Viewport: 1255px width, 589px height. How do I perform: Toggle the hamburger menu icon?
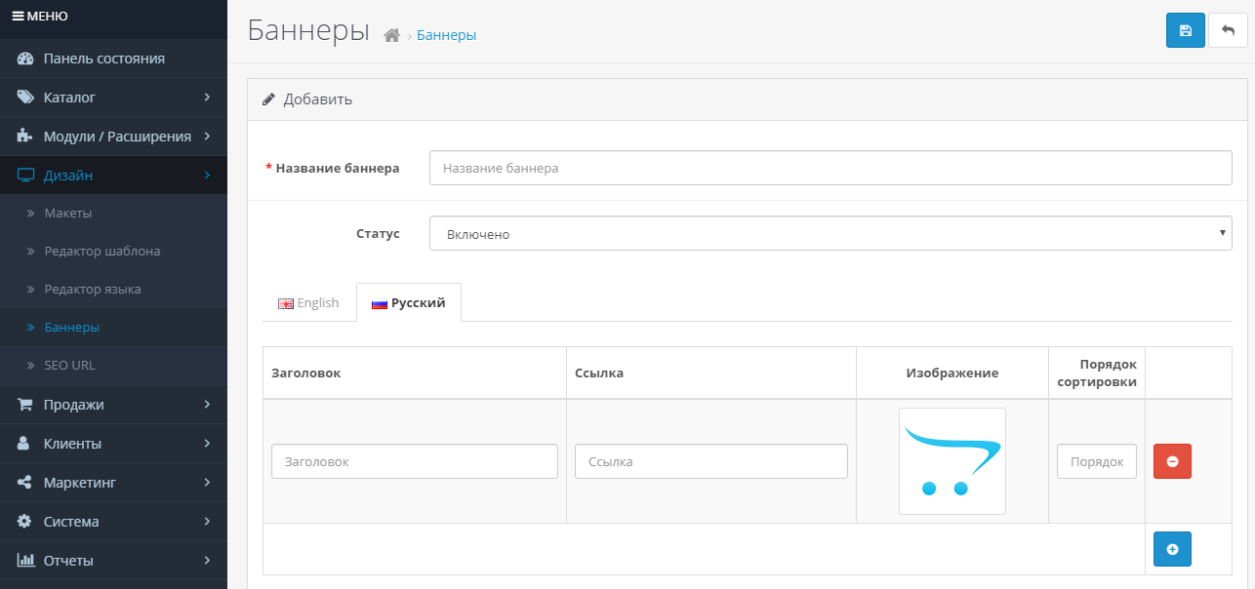pyautogui.click(x=18, y=16)
